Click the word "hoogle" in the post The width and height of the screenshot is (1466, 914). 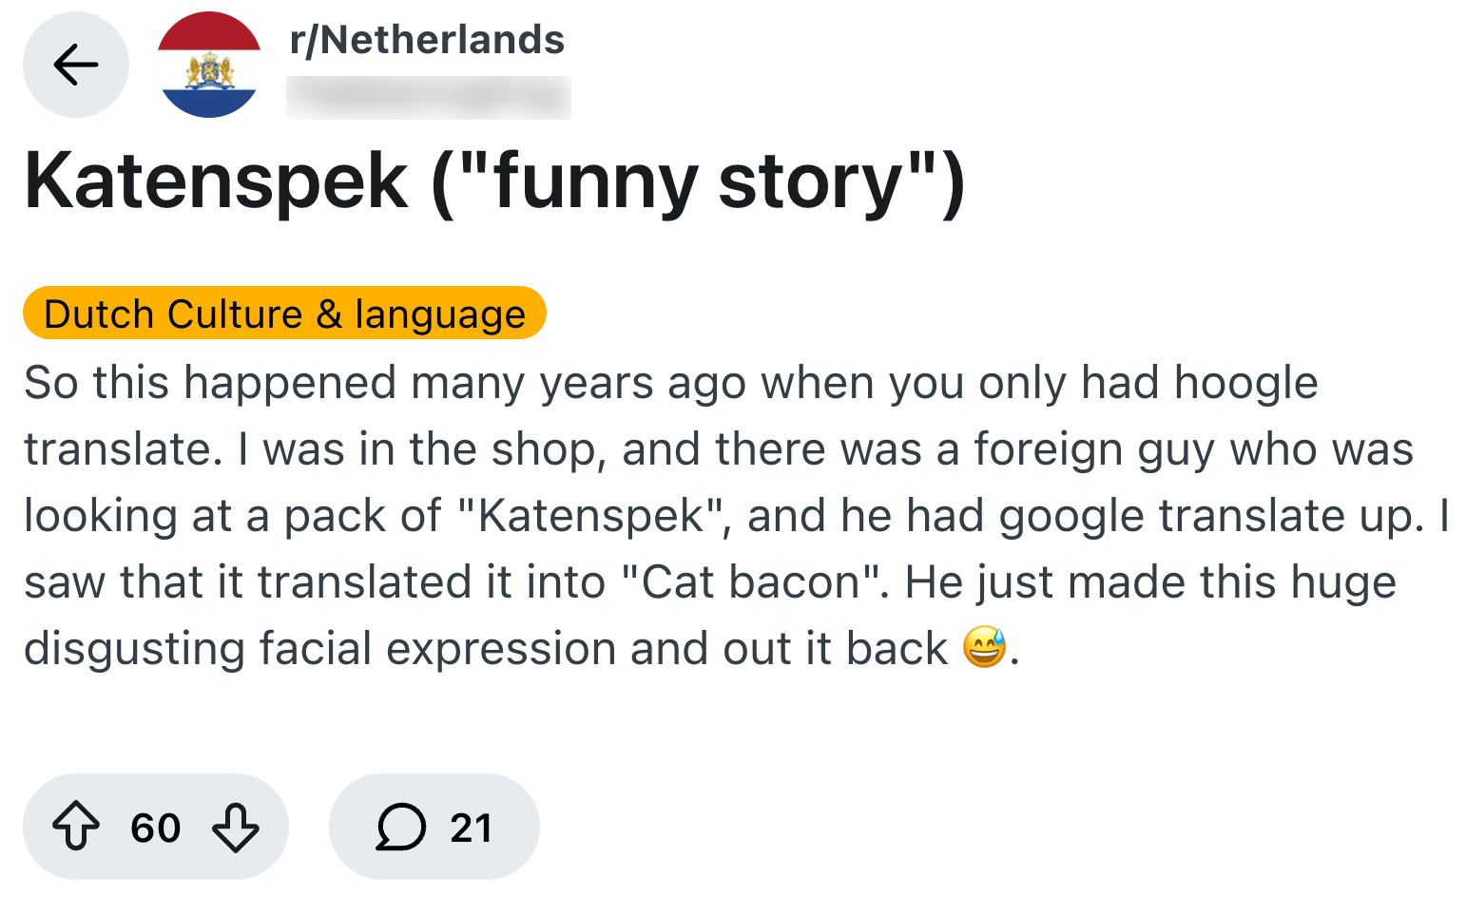pyautogui.click(x=1245, y=383)
